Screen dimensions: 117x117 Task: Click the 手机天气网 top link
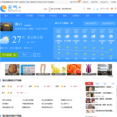point(94,2)
